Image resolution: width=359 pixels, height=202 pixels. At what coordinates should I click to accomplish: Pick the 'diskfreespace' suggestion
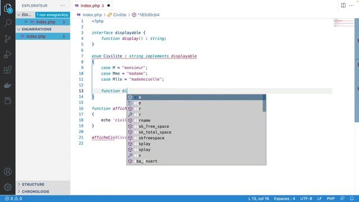coord(196,138)
